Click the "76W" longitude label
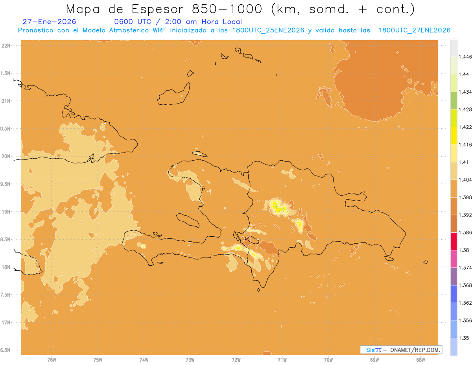Viewport: 472px width, 365px height. [x=52, y=360]
